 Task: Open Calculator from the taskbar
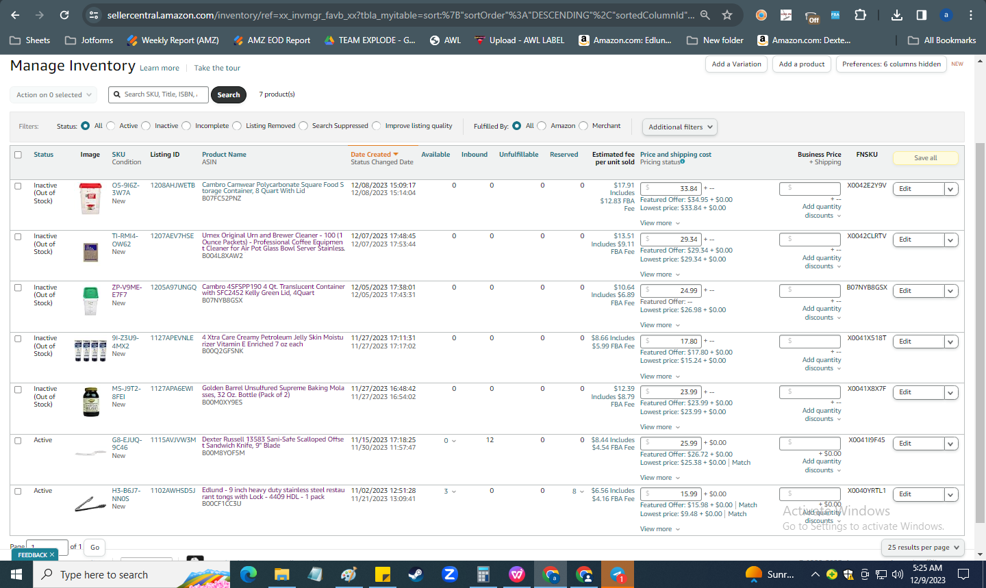pyautogui.click(x=483, y=574)
